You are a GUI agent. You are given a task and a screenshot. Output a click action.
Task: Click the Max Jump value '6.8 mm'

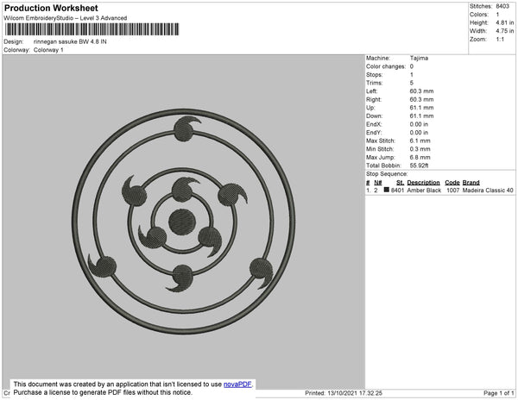pyautogui.click(x=420, y=157)
